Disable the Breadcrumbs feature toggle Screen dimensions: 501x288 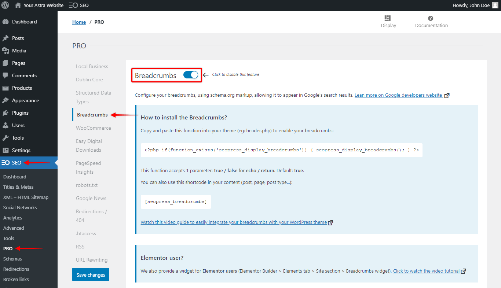tap(190, 74)
